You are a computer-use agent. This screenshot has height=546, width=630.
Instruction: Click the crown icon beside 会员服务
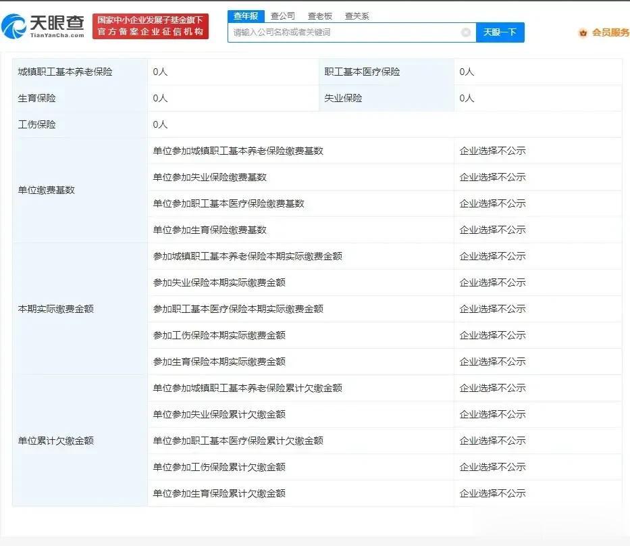[583, 32]
